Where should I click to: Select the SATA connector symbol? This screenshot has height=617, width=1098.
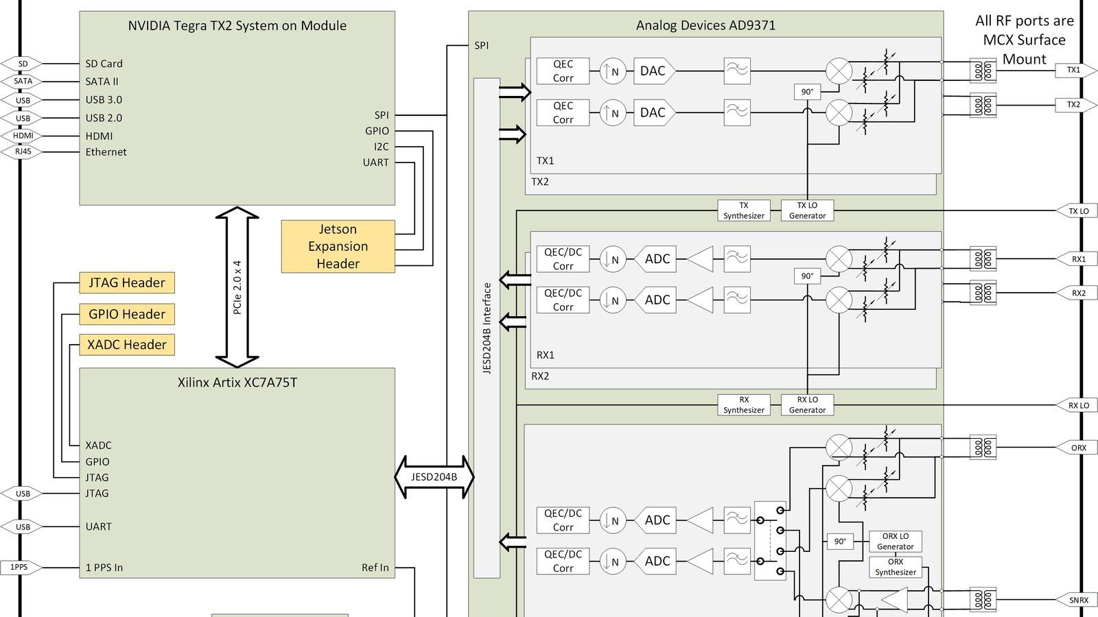click(23, 81)
